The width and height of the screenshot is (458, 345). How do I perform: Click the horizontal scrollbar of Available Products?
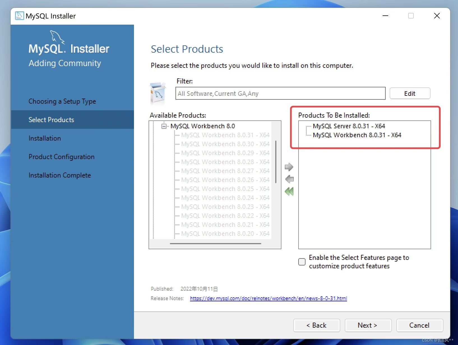215,244
